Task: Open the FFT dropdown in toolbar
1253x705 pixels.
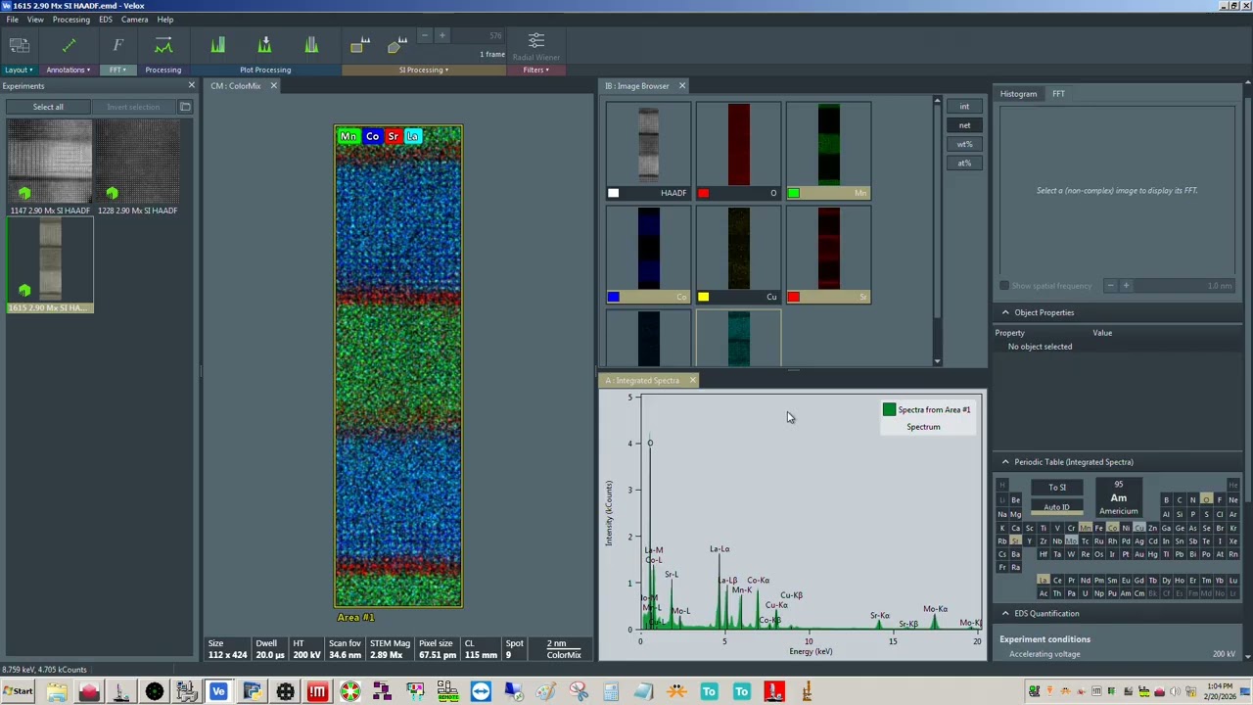Action: pyautogui.click(x=116, y=70)
